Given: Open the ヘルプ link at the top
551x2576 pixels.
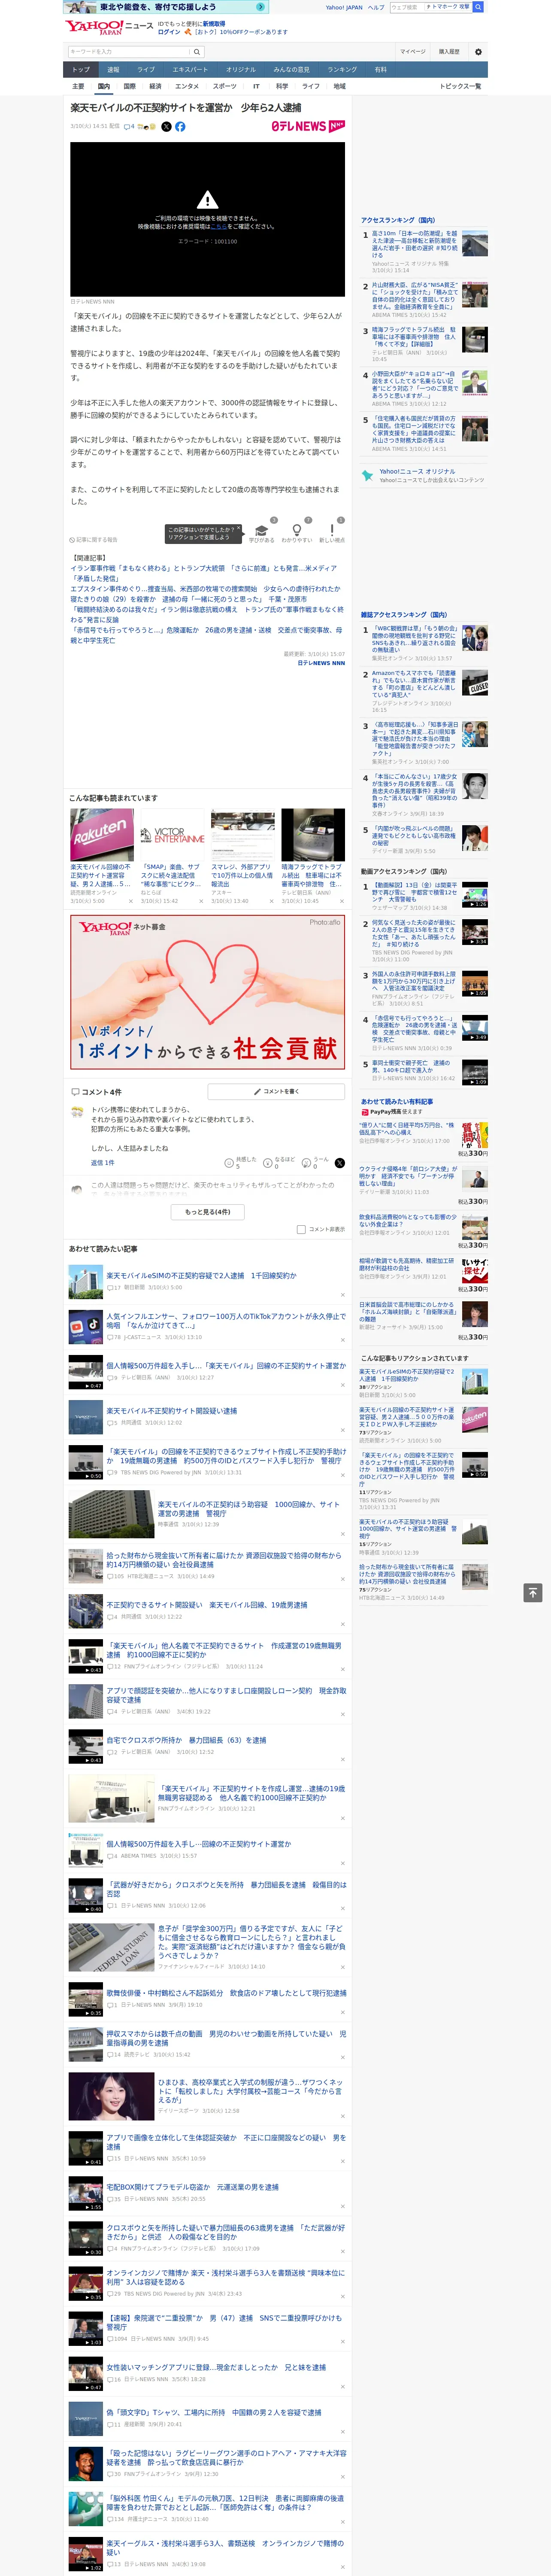Looking at the screenshot, I should coord(376,7).
